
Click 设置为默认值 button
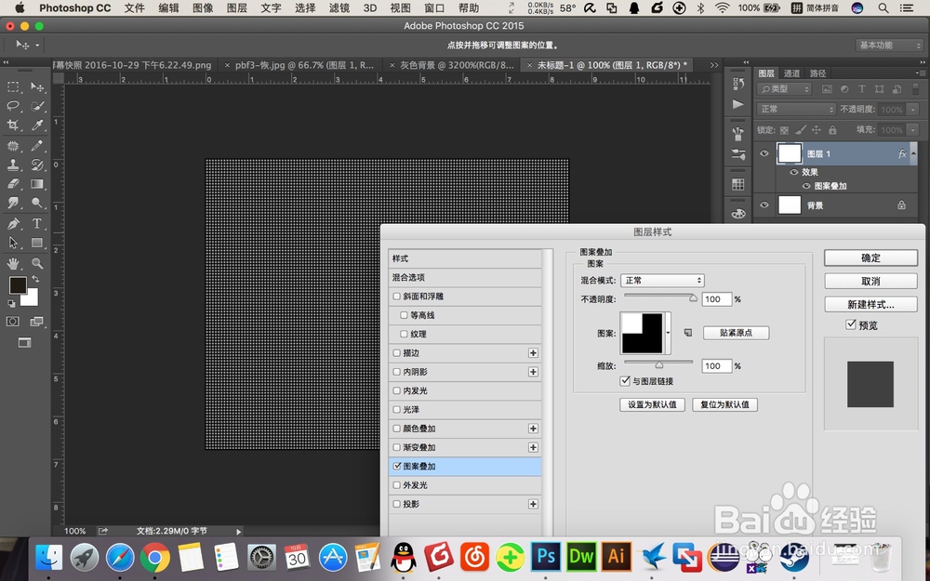point(653,404)
